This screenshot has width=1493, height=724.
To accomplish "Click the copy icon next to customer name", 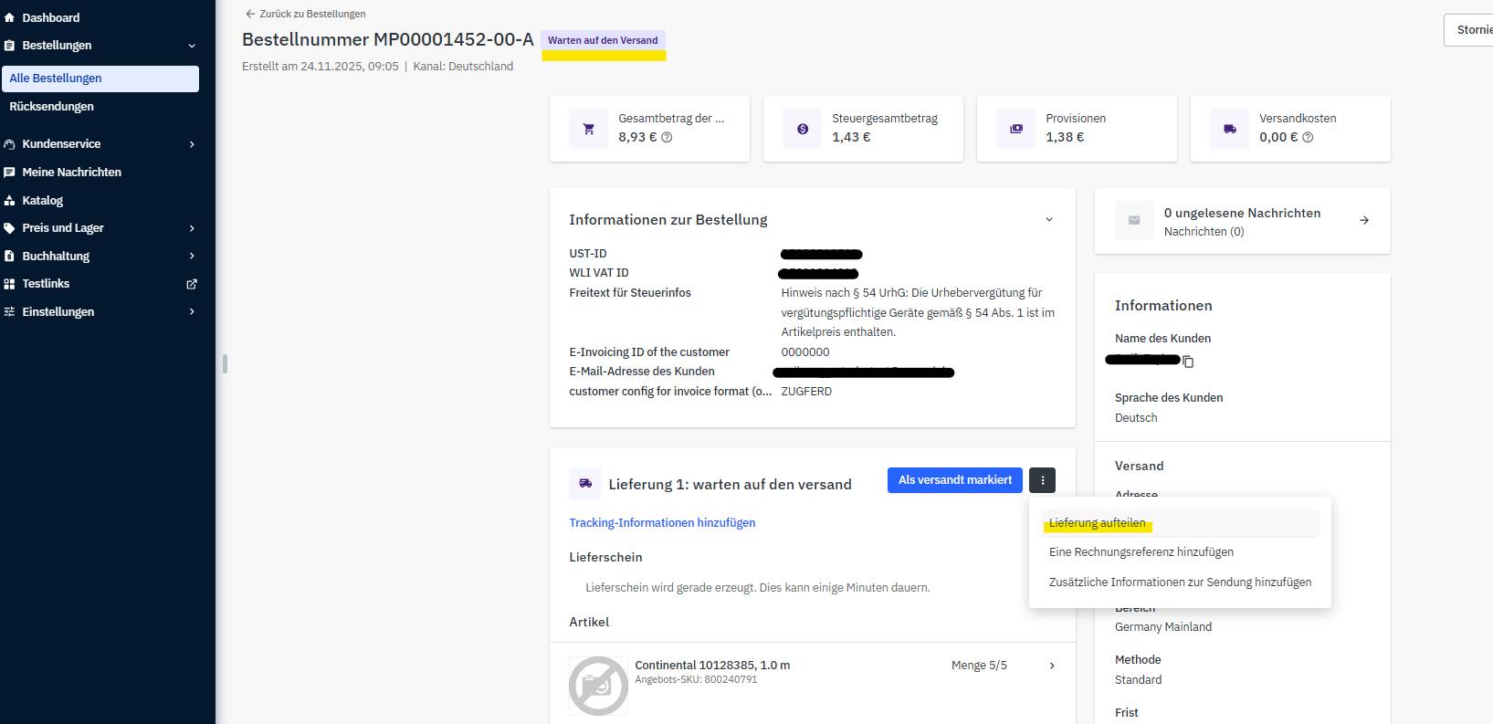I will (1188, 362).
